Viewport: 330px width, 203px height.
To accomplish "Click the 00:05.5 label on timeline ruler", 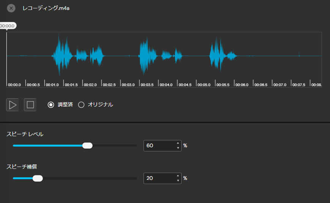I will (x=223, y=85).
